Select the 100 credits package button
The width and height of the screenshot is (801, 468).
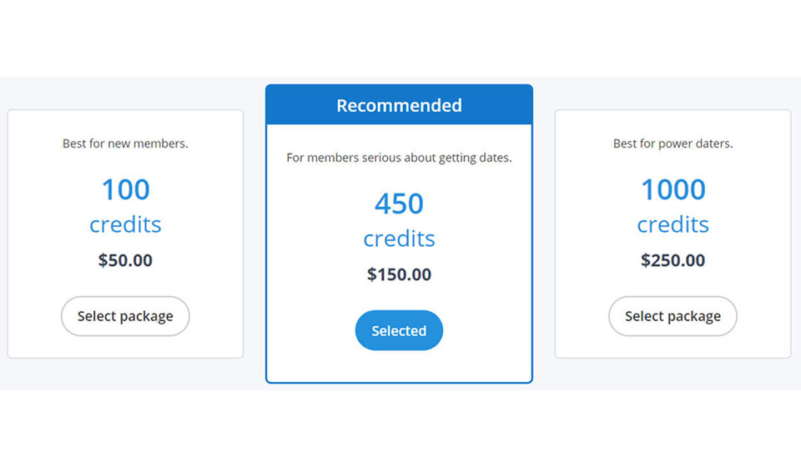[125, 316]
